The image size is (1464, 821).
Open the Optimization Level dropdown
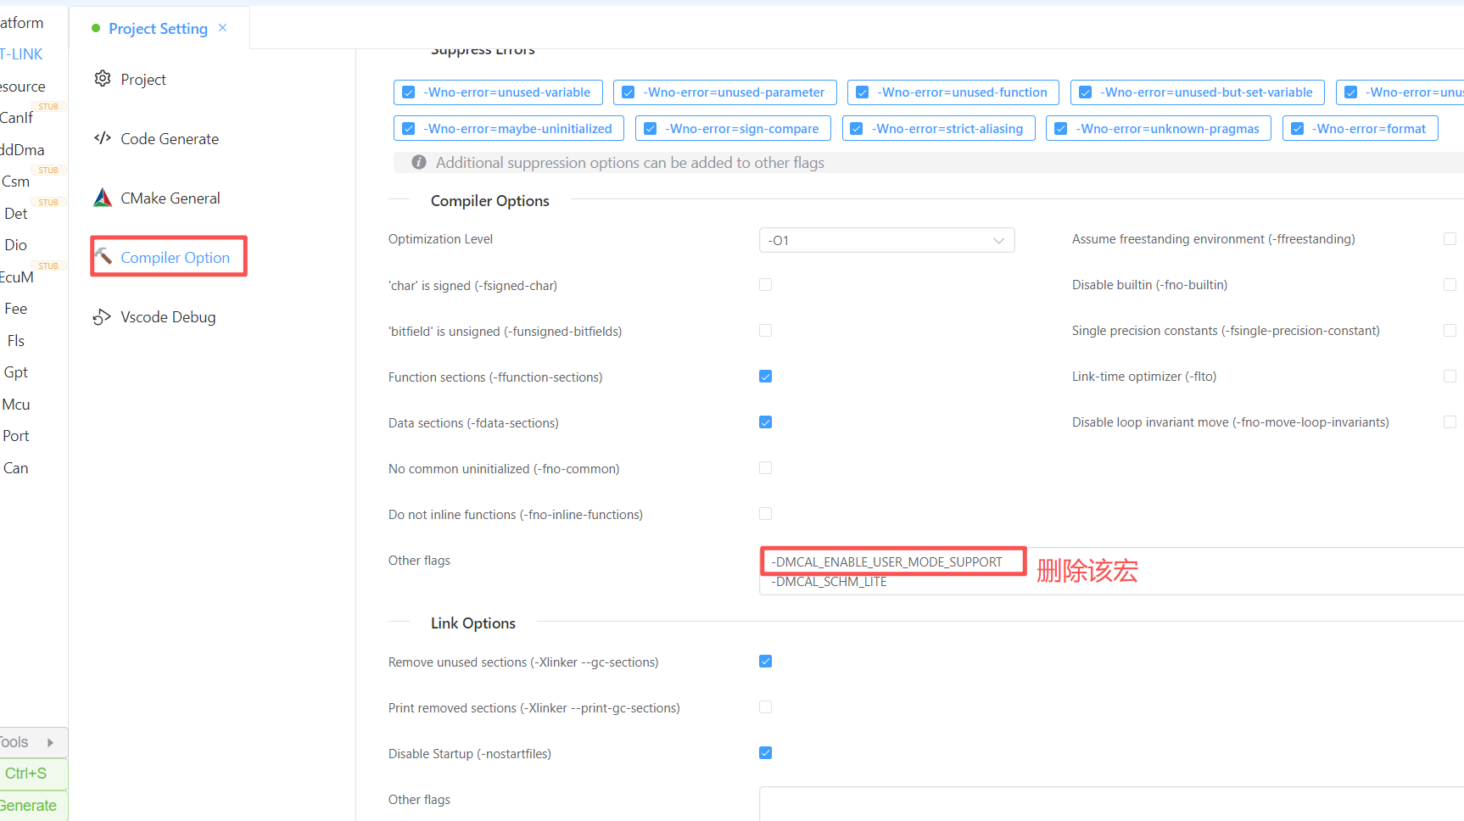click(886, 240)
